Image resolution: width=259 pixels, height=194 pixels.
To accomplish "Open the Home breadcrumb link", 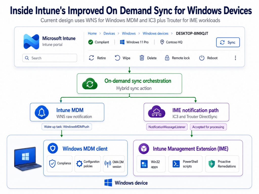I will pos(92,34).
